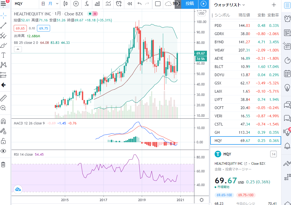
Task: Open the hotlists flame icon panel
Action: [287, 60]
